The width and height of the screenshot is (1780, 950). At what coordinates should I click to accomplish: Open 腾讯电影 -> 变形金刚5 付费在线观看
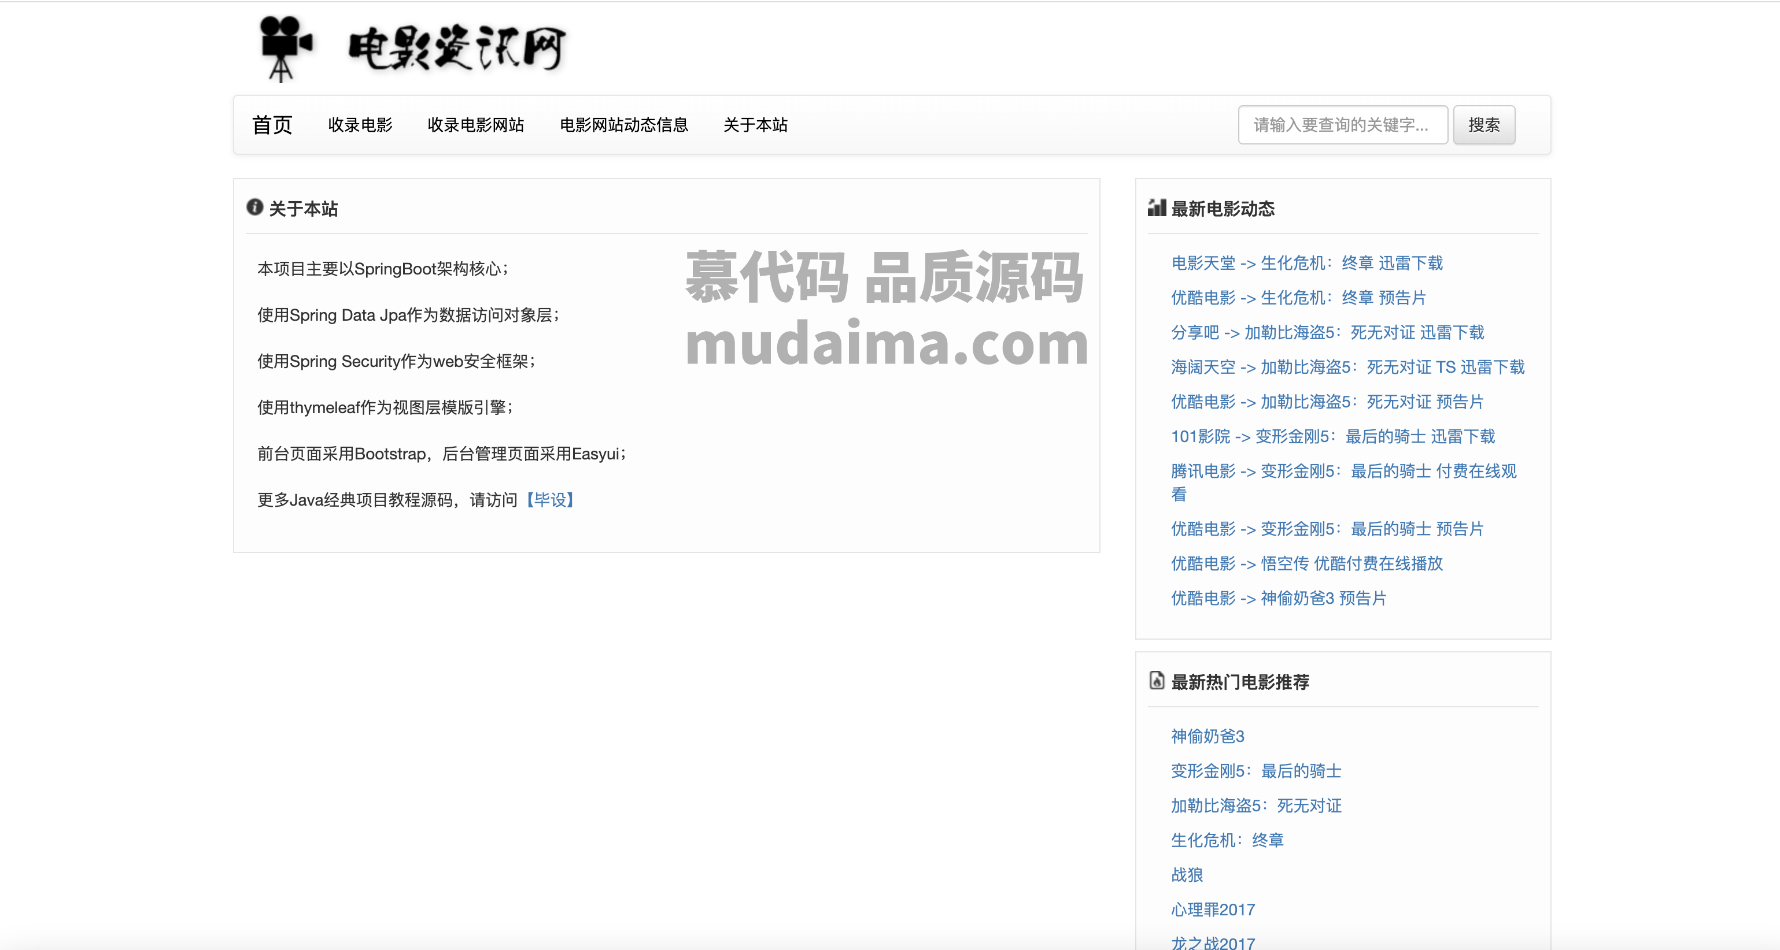point(1343,483)
